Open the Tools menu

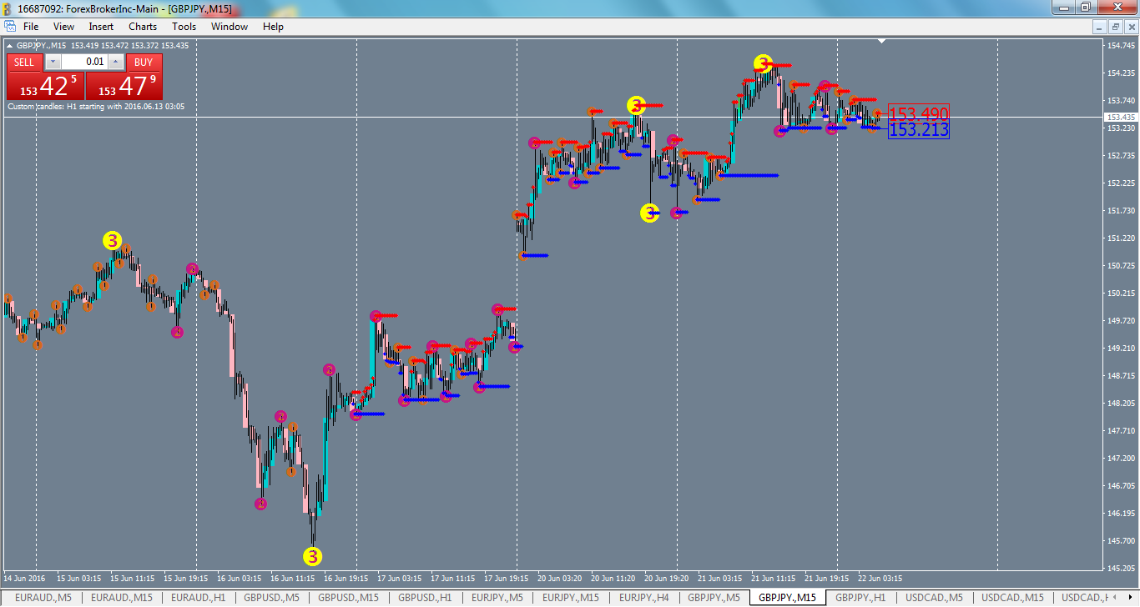point(184,26)
